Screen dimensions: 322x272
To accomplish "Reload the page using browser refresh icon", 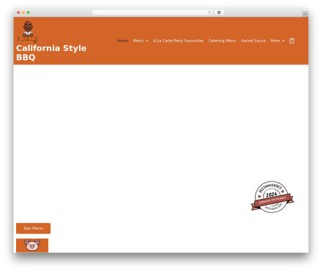I will point(209,12).
